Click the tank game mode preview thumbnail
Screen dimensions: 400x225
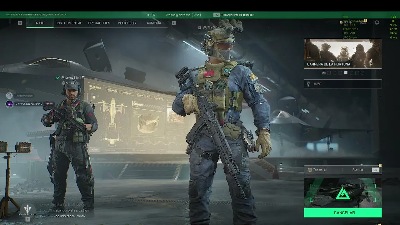coord(343,193)
